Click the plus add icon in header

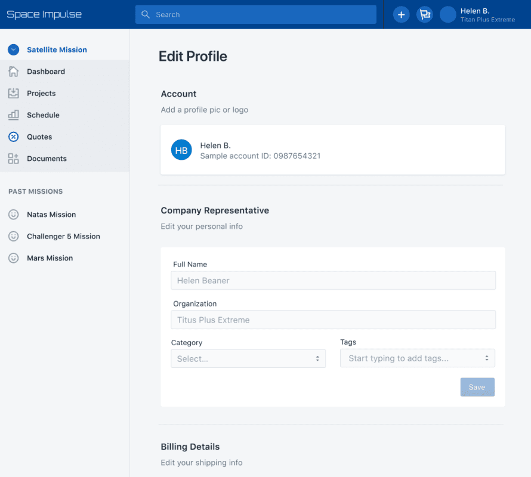401,15
